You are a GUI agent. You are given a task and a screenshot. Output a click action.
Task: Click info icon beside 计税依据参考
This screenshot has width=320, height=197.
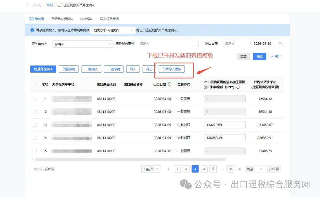275,82
